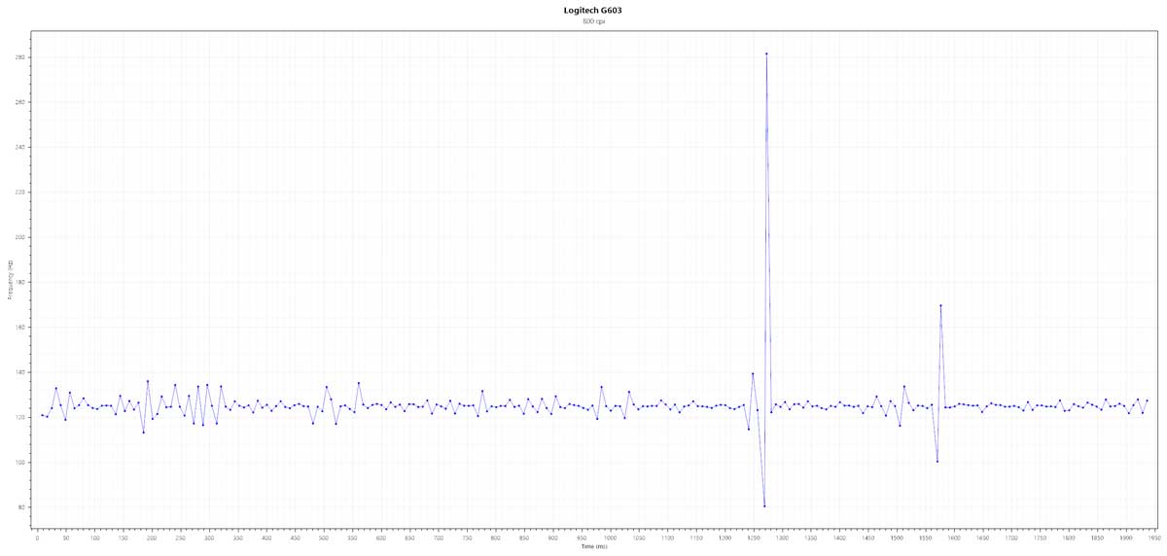Click the x-axis tick label 250
Image resolution: width=1167 pixels, height=556 pixels.
(180, 538)
